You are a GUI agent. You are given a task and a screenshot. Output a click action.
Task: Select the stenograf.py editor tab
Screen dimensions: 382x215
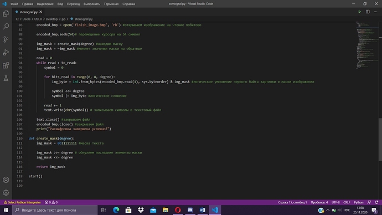click(28, 12)
